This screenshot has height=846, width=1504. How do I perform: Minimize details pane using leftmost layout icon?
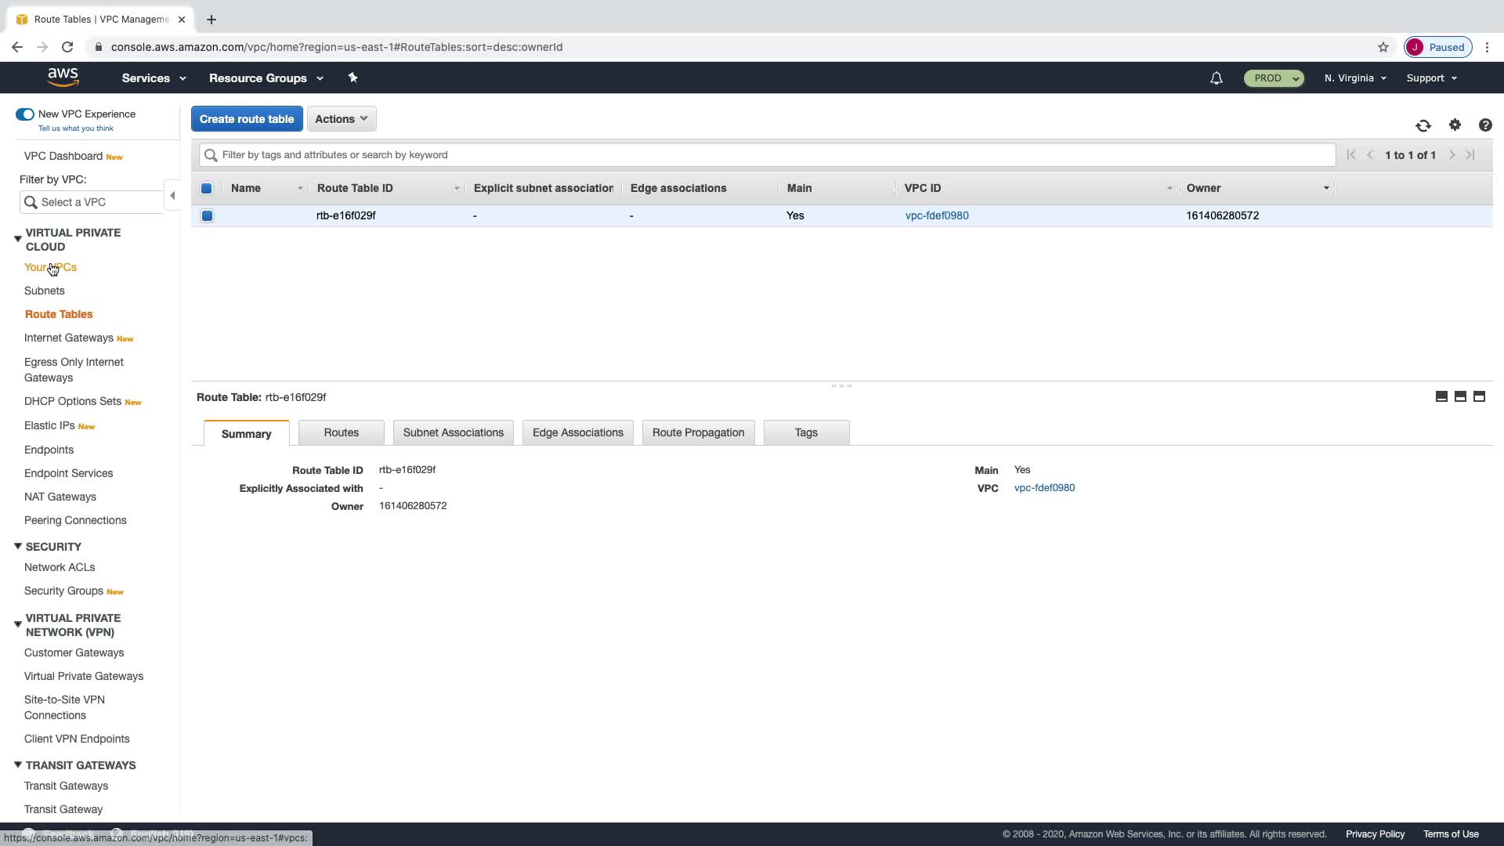[x=1441, y=396]
